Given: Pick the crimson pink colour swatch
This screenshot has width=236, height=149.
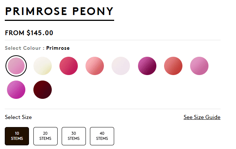Looking at the screenshot, I should [x=69, y=66].
